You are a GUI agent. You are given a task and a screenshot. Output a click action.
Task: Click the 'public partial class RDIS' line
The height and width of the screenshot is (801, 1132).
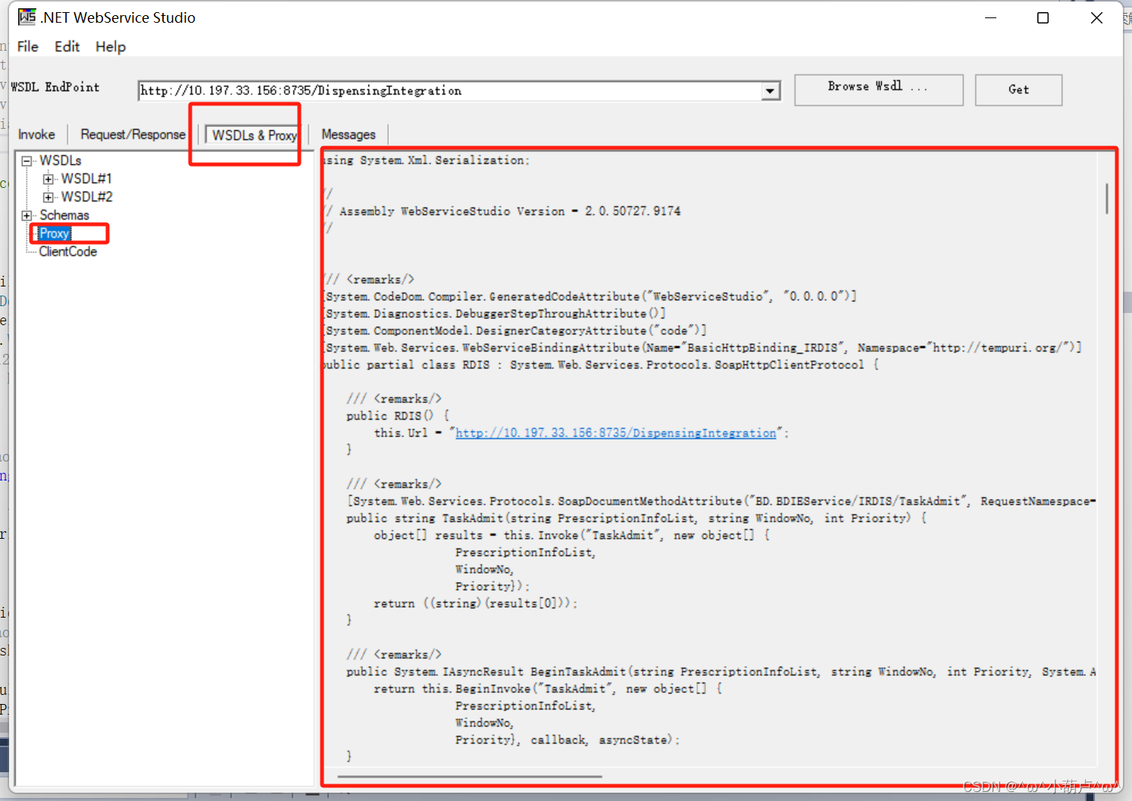tap(602, 365)
